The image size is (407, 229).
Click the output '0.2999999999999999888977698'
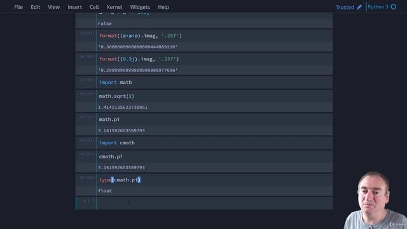pos(138,71)
